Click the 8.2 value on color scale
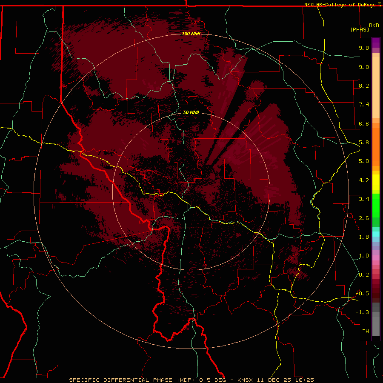383x383 pixels. pyautogui.click(x=364, y=86)
